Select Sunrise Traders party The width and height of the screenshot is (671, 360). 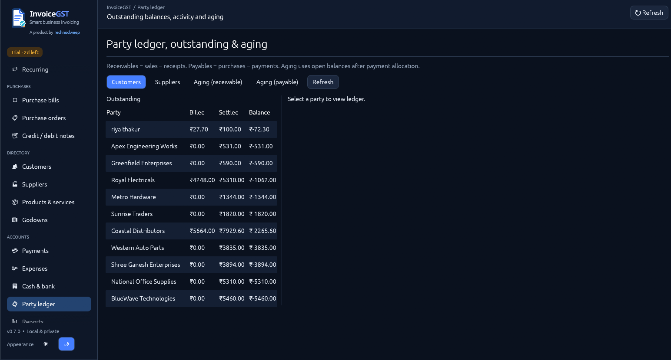coord(191,214)
